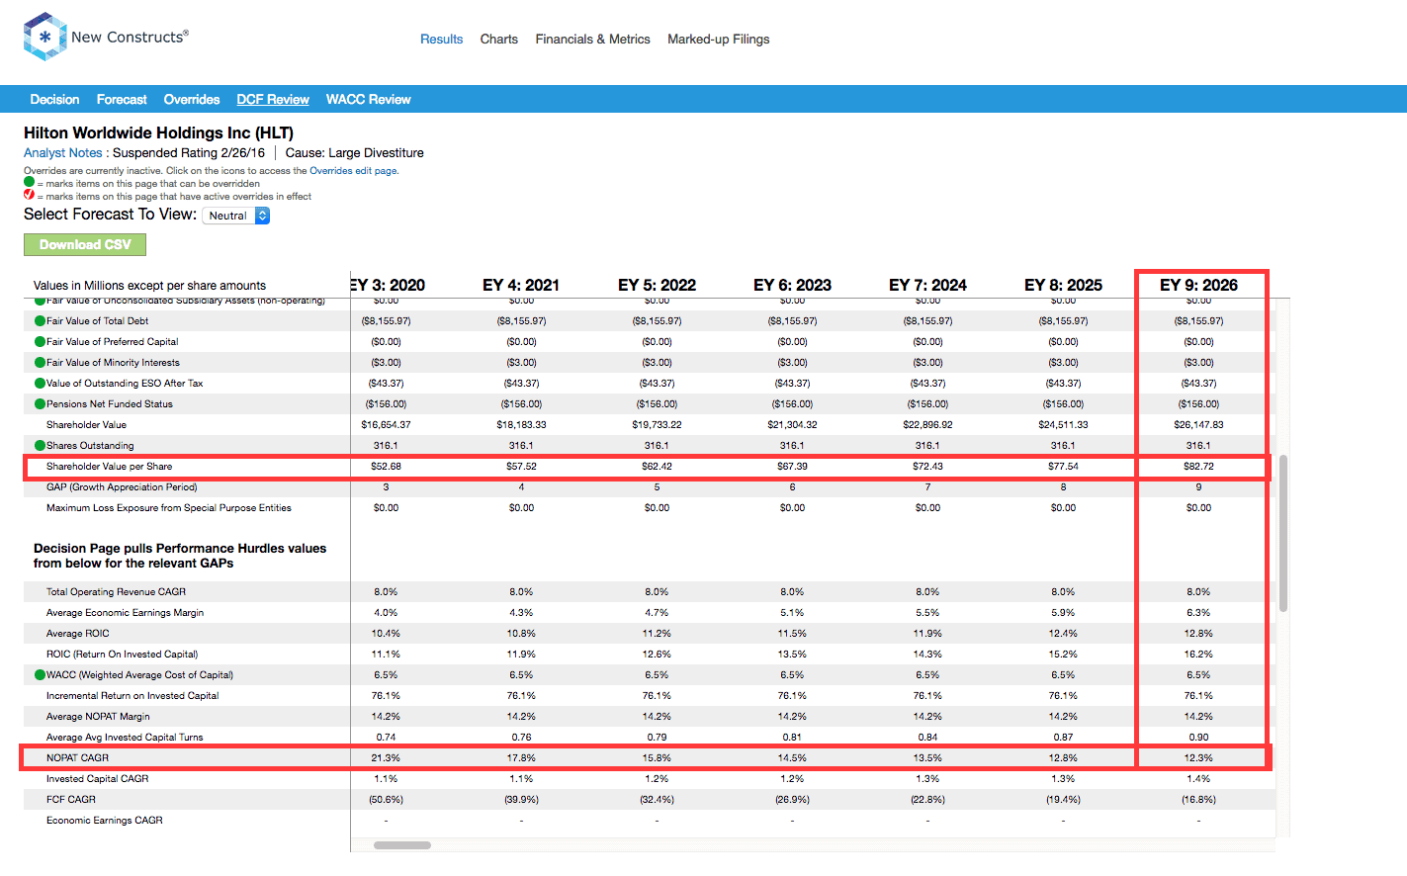This screenshot has height=876, width=1407.
Task: Click the Average Economic Earnings Margin label
Action: [x=125, y=613]
